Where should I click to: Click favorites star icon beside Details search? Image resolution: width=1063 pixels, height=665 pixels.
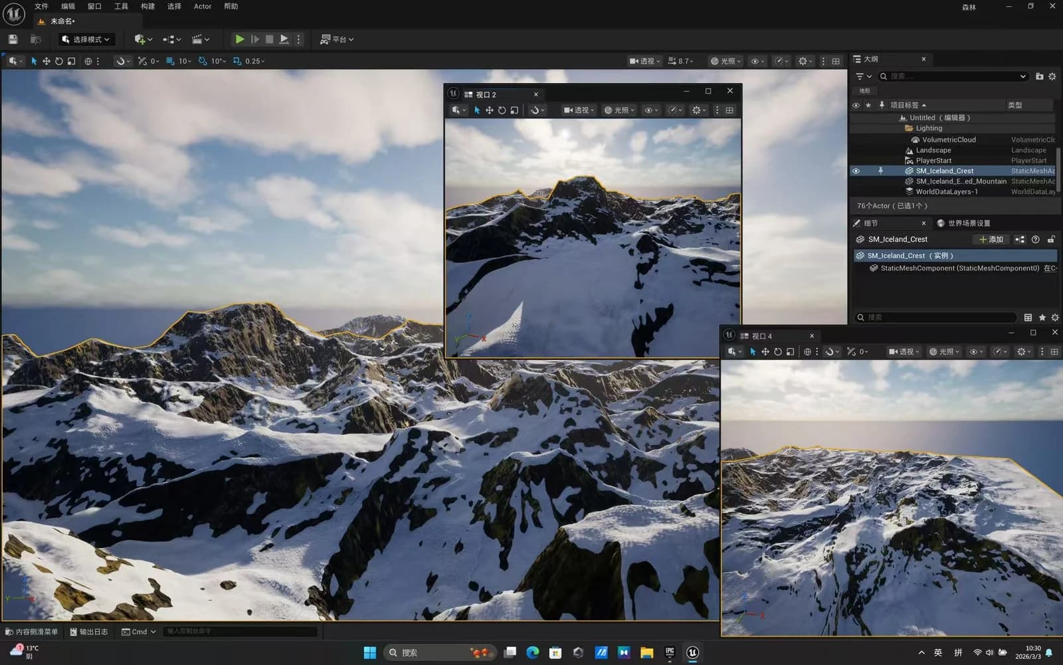tap(1042, 318)
